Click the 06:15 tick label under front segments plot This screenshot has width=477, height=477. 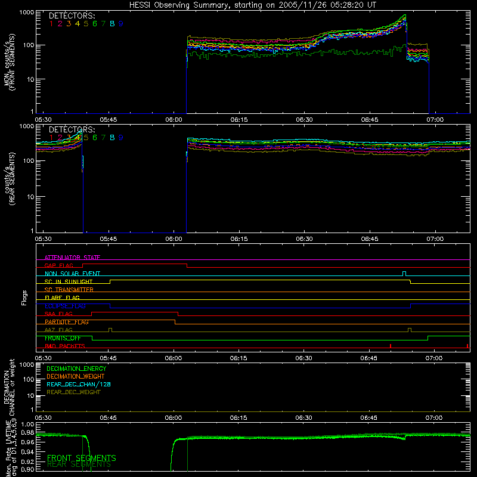coord(239,120)
